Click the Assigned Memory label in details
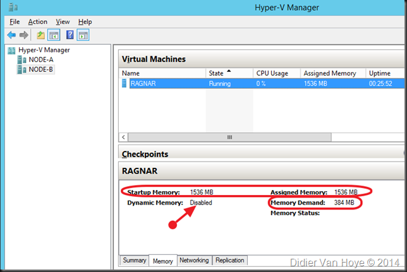This screenshot has width=407, height=272. [299, 192]
